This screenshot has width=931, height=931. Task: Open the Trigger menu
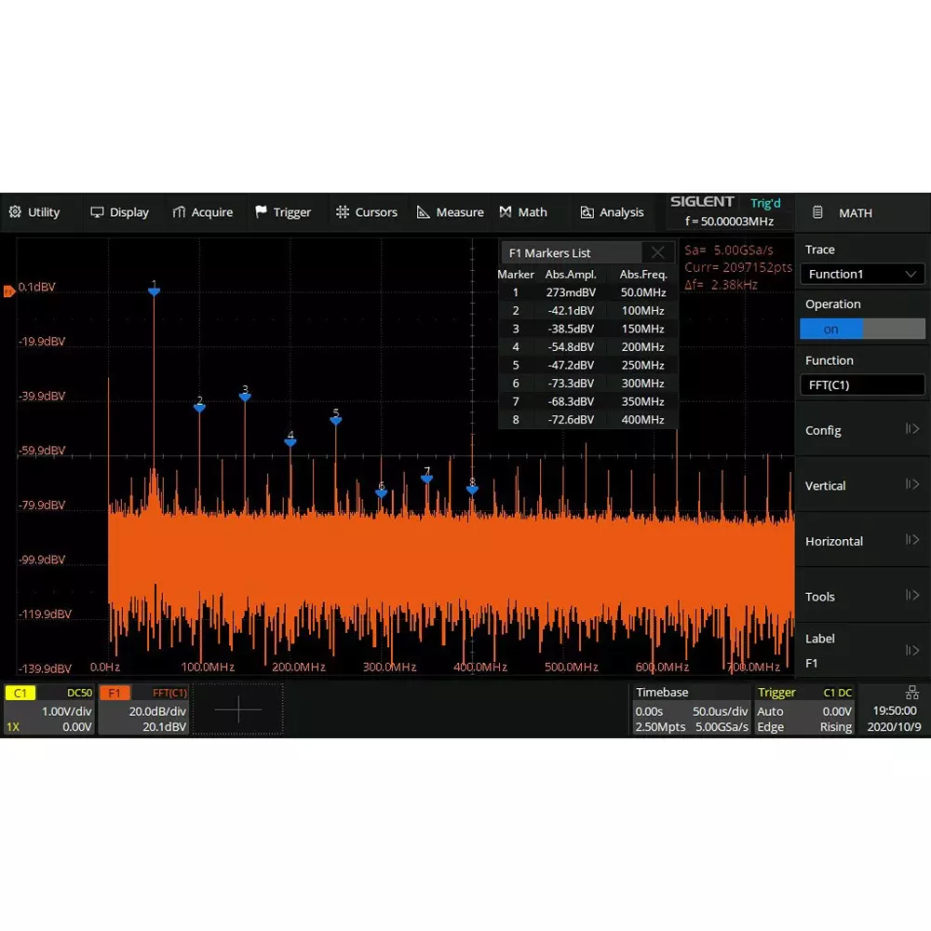pos(283,212)
